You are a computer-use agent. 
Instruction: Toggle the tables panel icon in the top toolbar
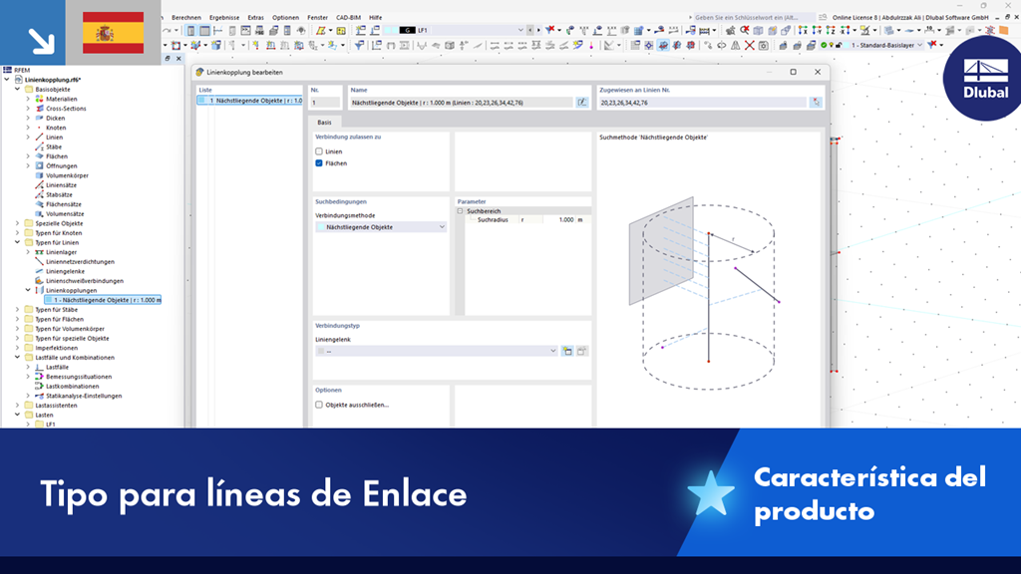pyautogui.click(x=204, y=30)
